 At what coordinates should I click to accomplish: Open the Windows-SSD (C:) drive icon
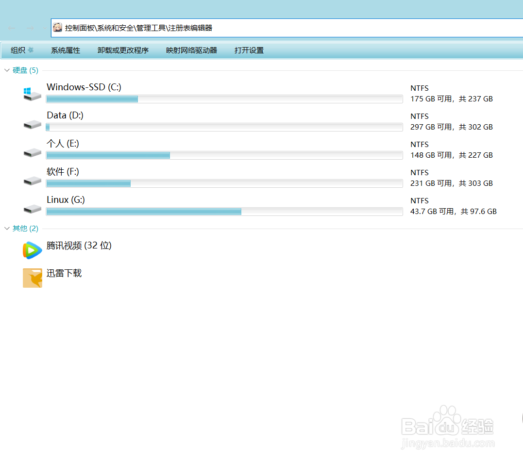click(33, 94)
